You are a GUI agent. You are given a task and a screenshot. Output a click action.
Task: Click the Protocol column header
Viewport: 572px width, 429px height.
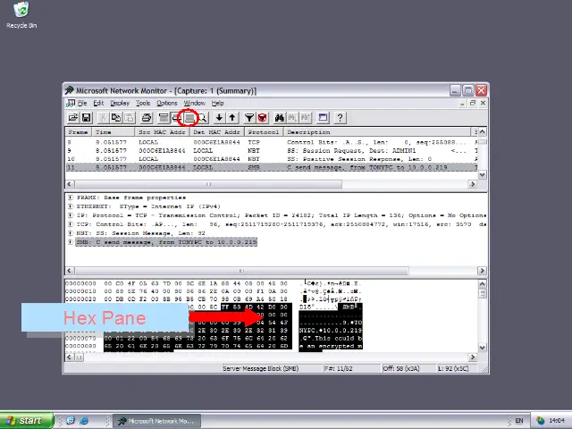265,132
